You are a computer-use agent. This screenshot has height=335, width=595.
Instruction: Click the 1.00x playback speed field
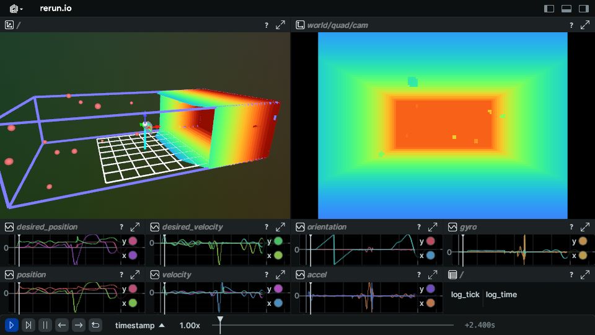click(x=190, y=326)
